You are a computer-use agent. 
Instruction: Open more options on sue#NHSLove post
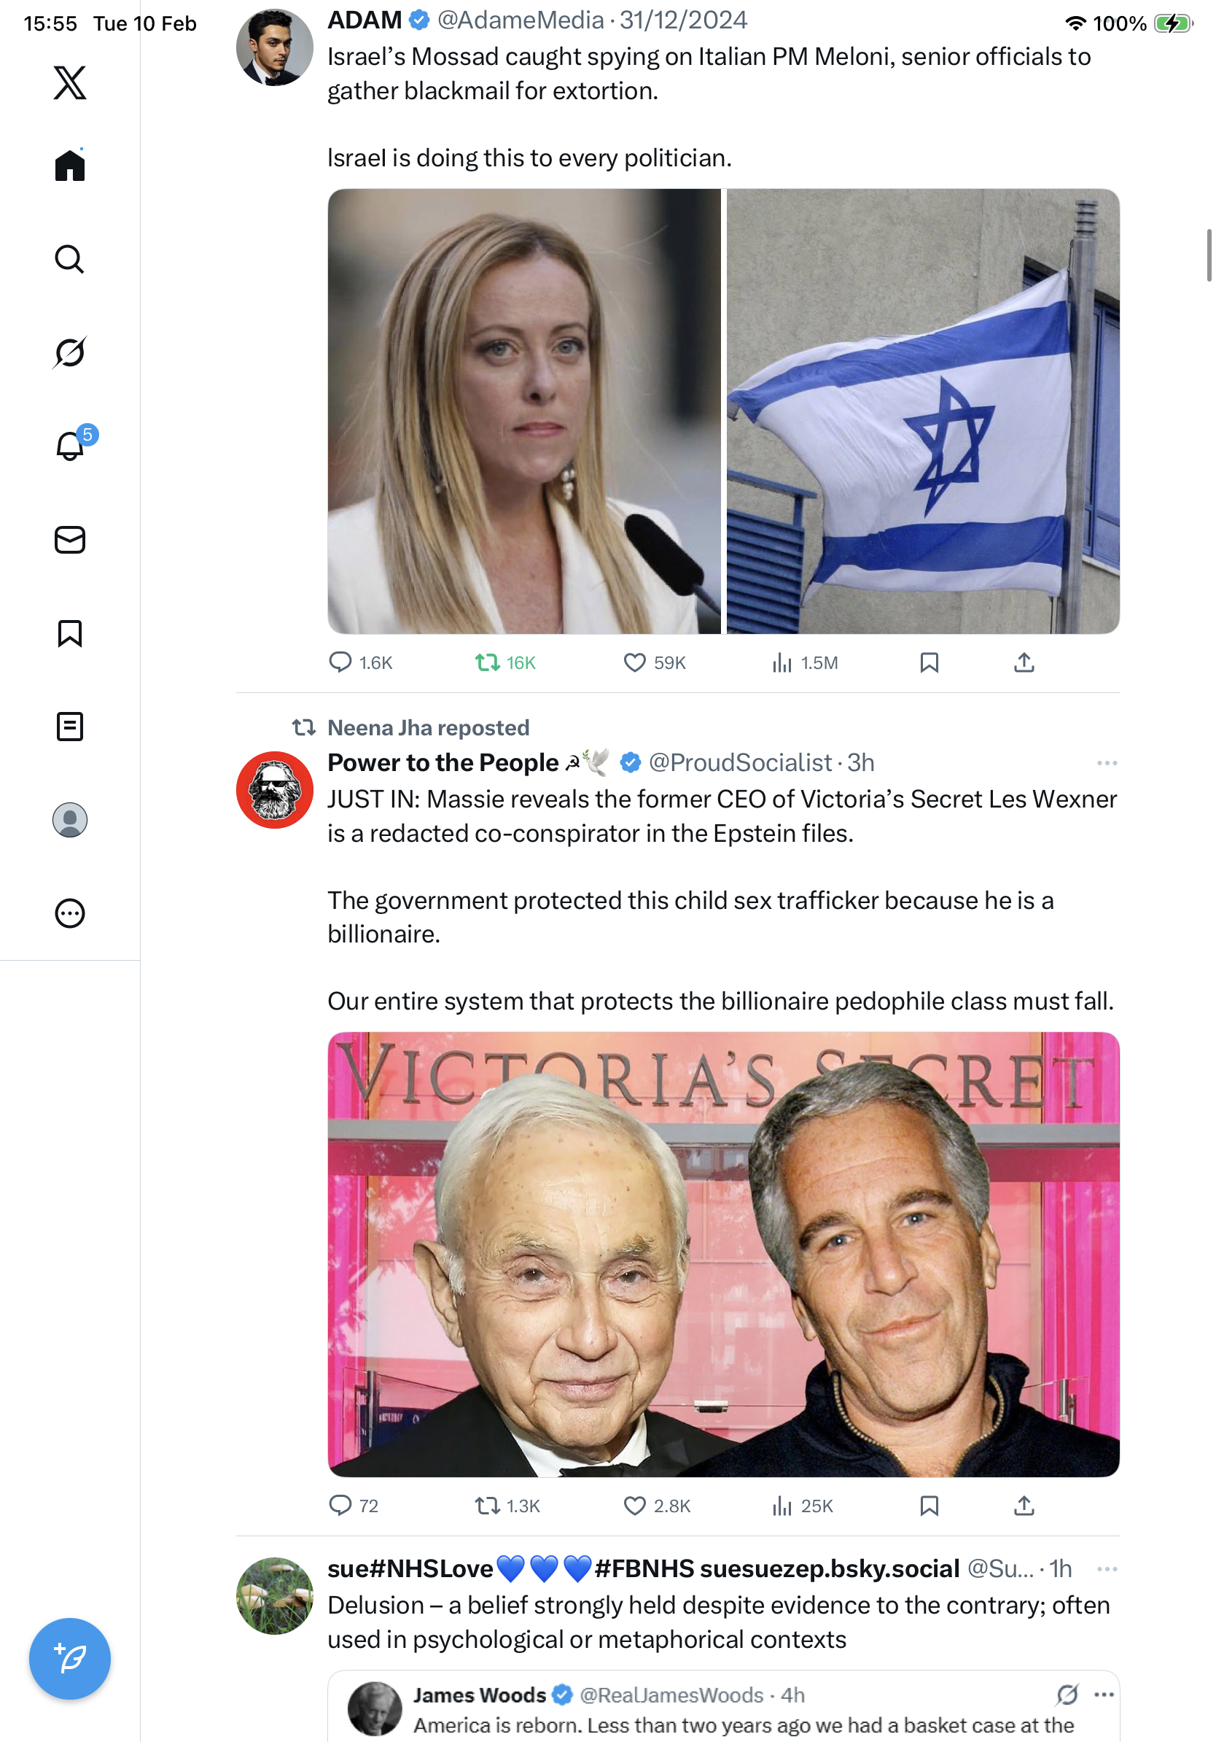[x=1106, y=1568]
